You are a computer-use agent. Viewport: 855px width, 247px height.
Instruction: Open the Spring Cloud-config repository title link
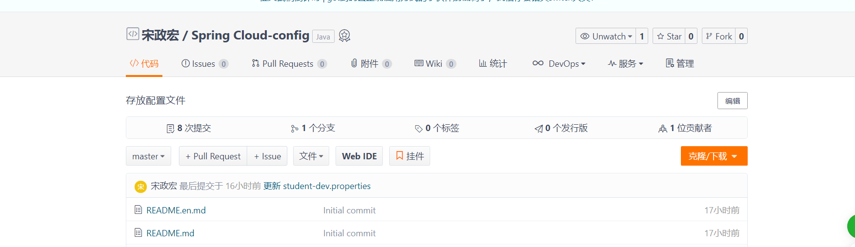[x=250, y=35]
